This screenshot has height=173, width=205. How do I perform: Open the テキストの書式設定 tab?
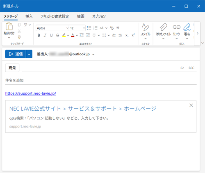pos(55,16)
